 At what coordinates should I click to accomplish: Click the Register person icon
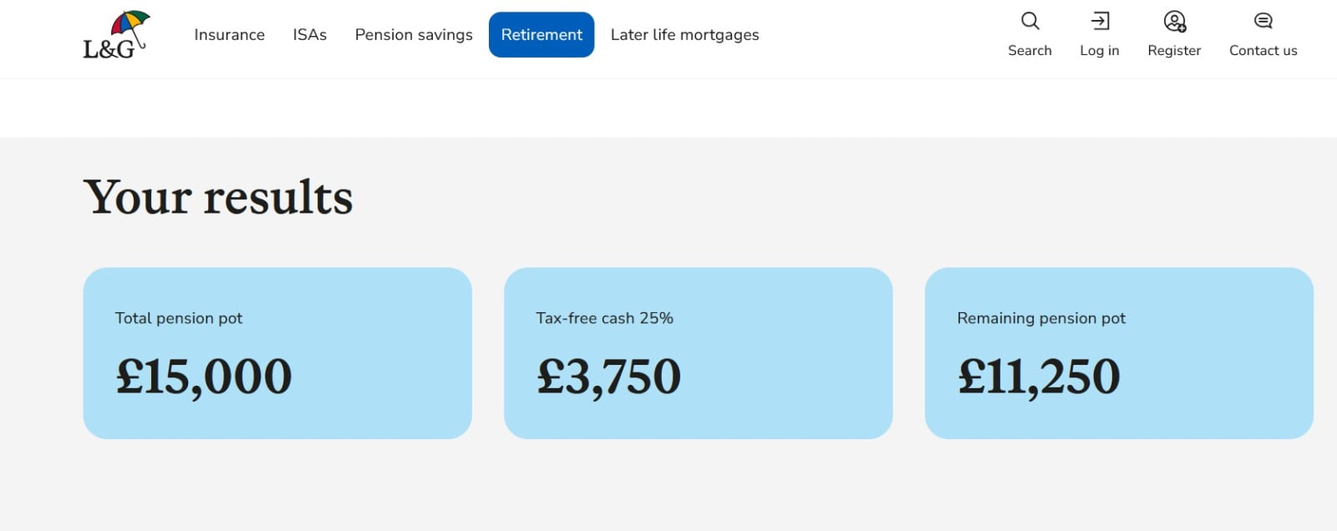(x=1174, y=21)
